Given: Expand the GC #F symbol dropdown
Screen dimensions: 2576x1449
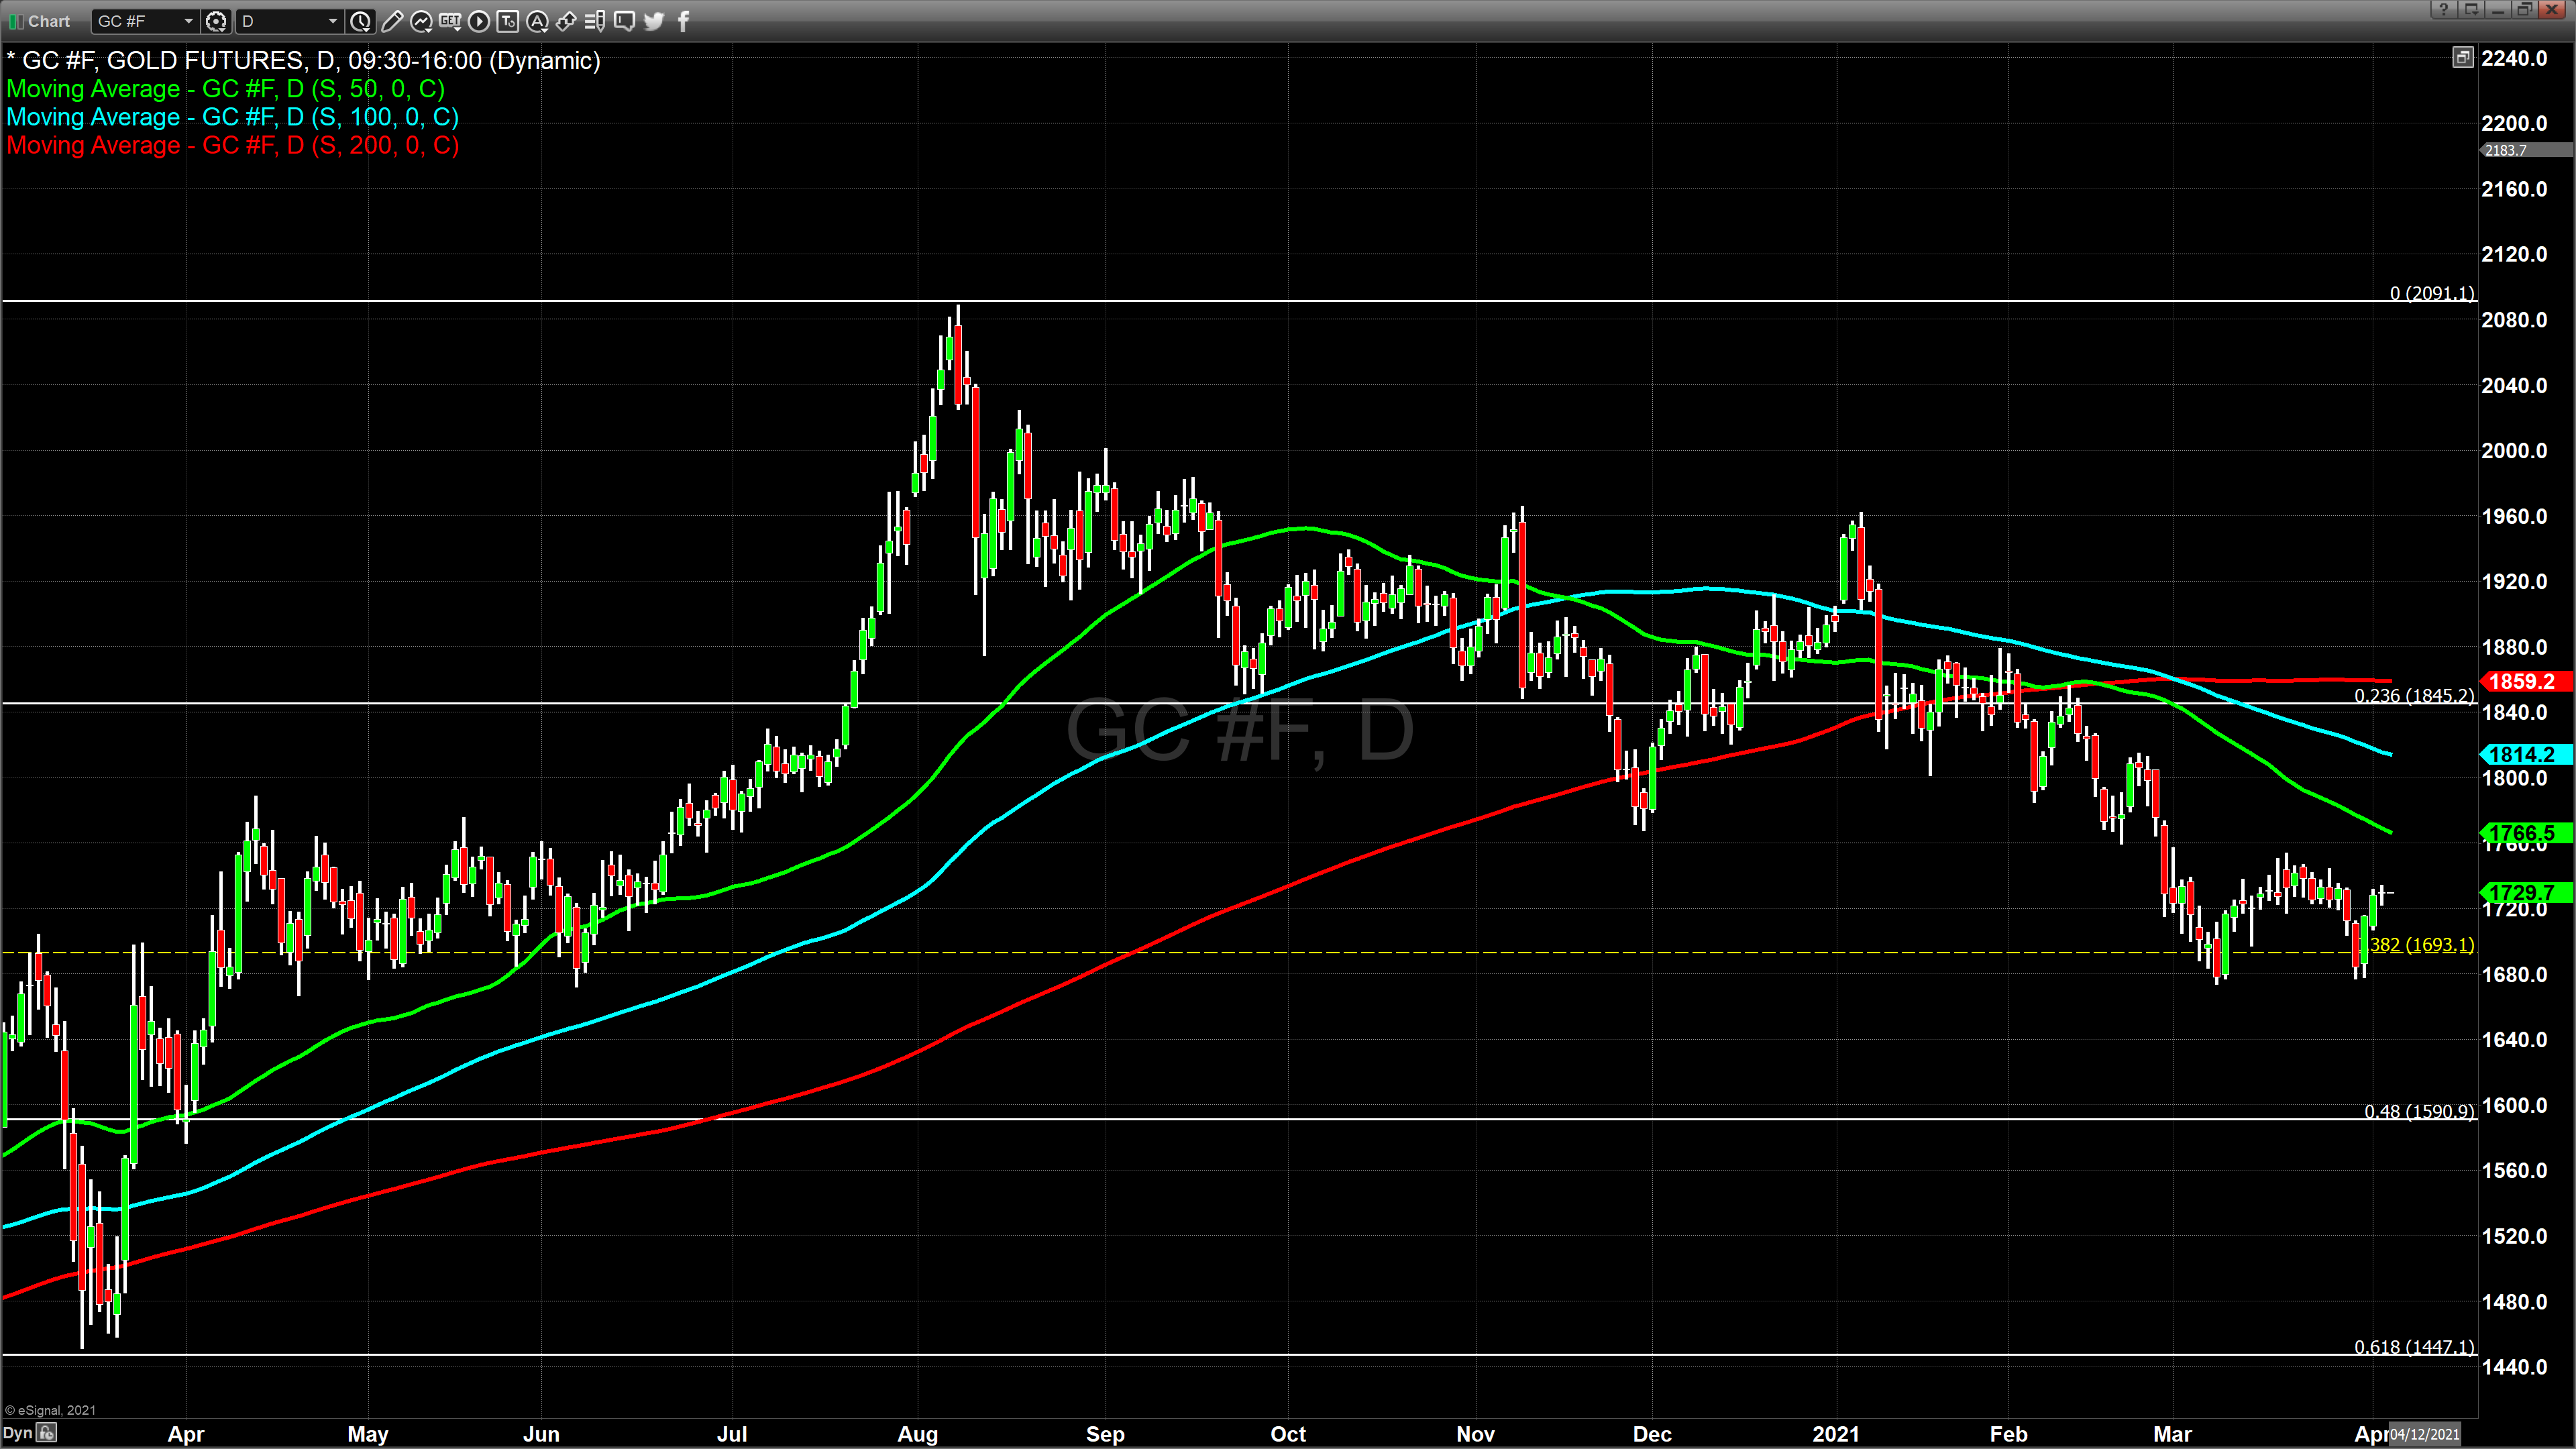Looking at the screenshot, I should click(188, 21).
